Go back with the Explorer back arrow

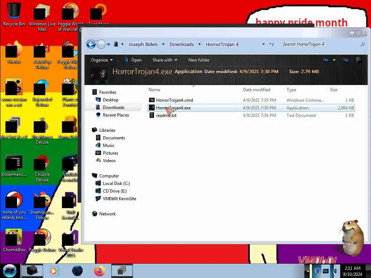[x=91, y=44]
